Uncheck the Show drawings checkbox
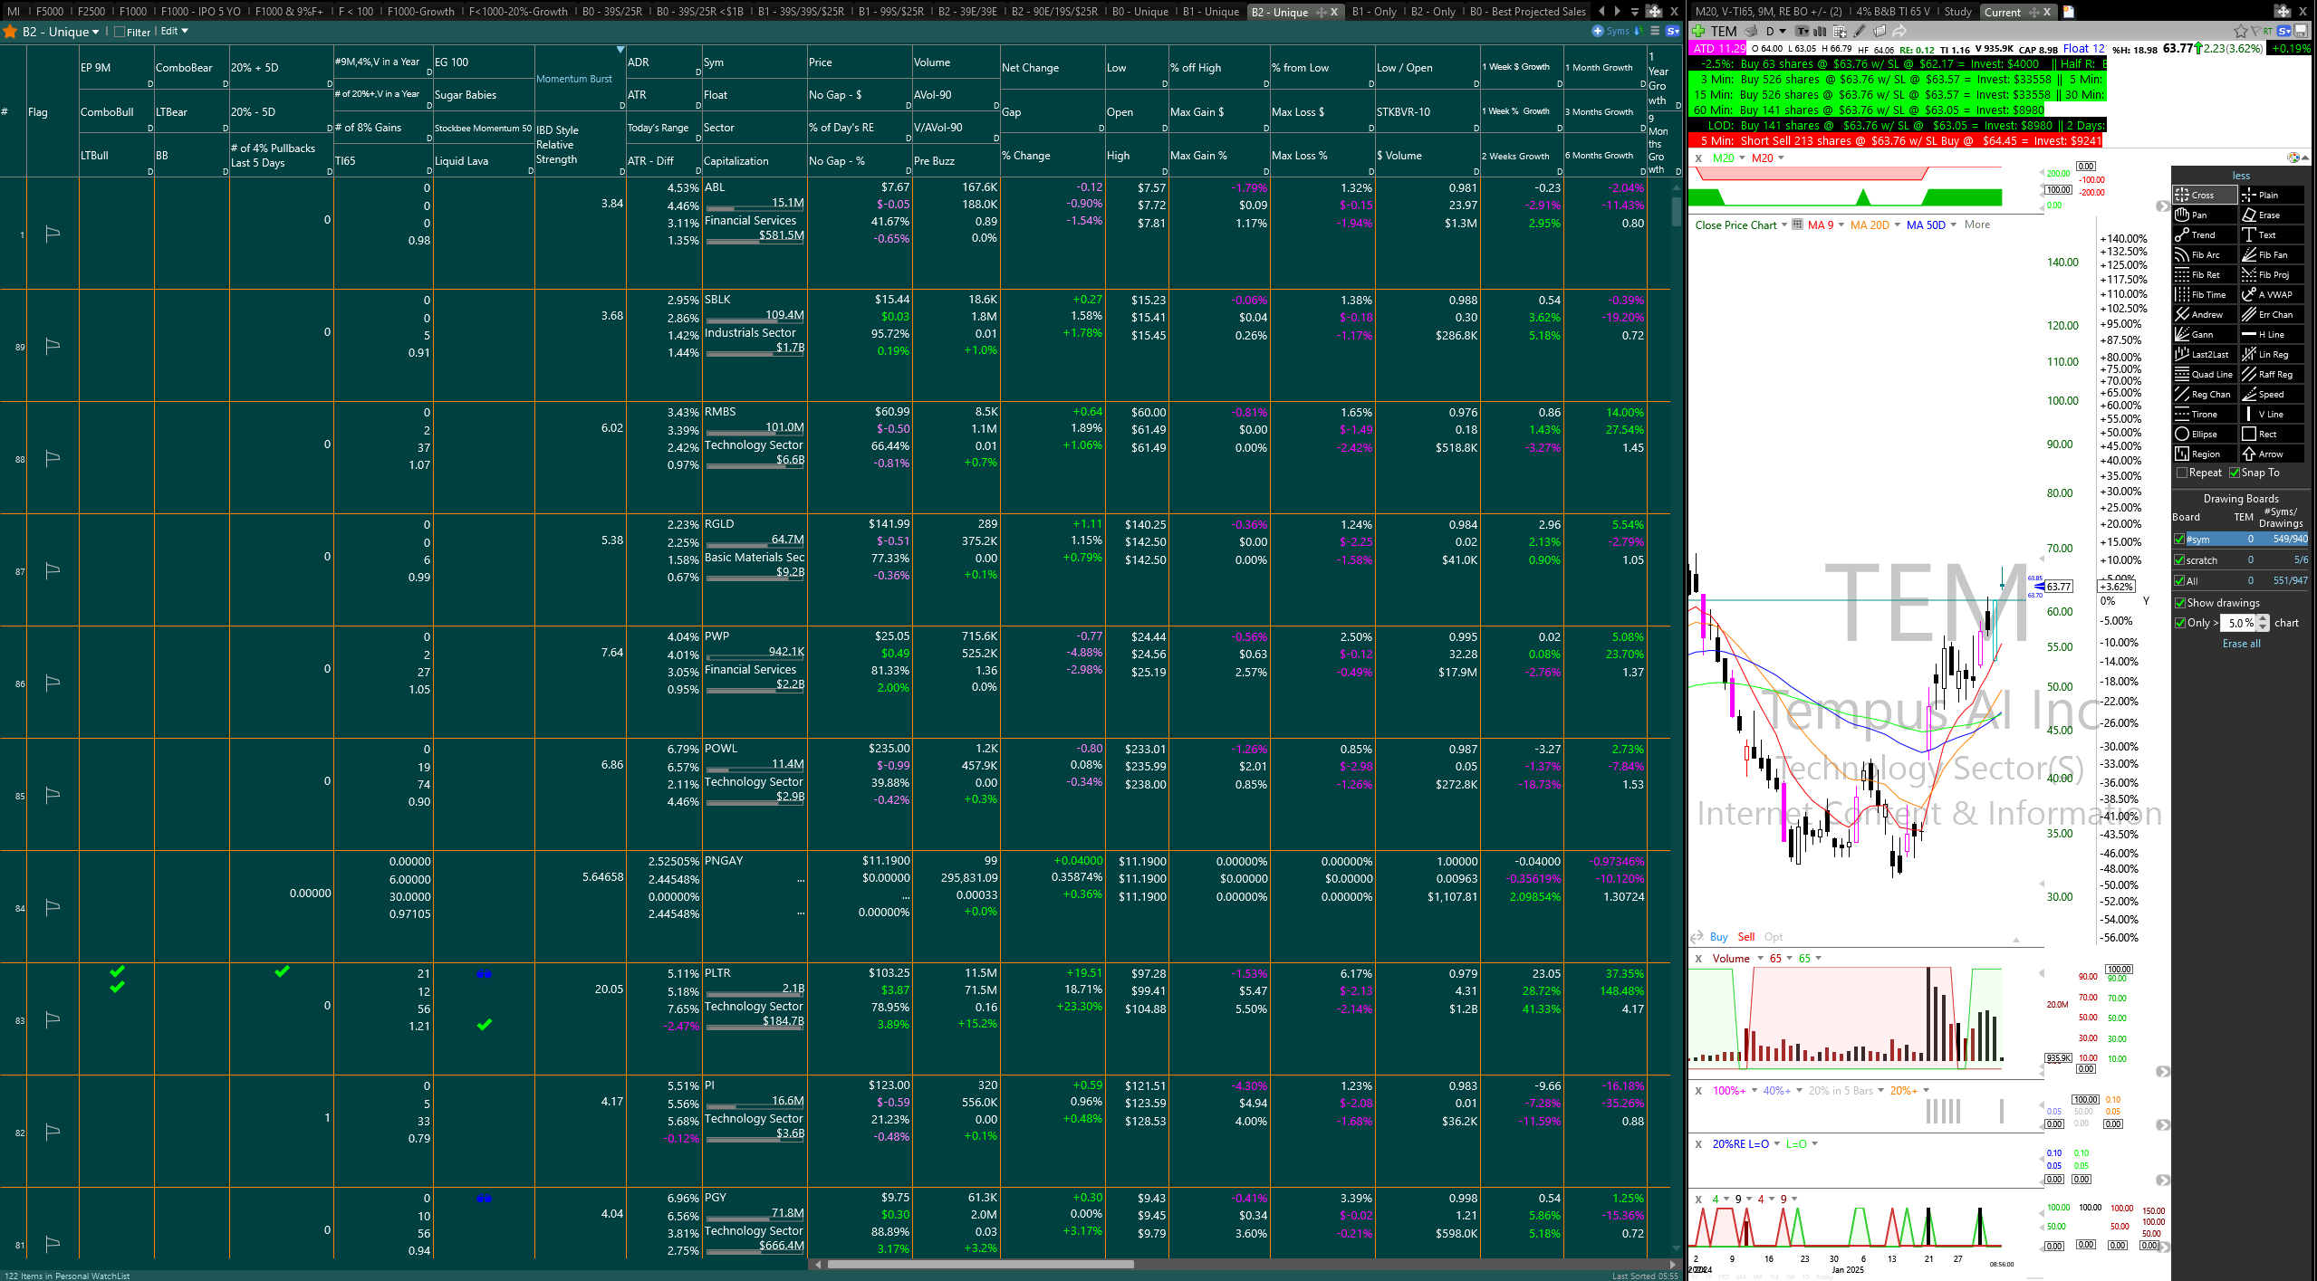 [x=2180, y=602]
